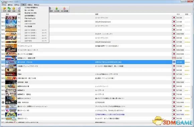Click the 打开 (Open) toolbar icon
Viewport: 194px width, 127px height.
pyautogui.click(x=4, y=9)
